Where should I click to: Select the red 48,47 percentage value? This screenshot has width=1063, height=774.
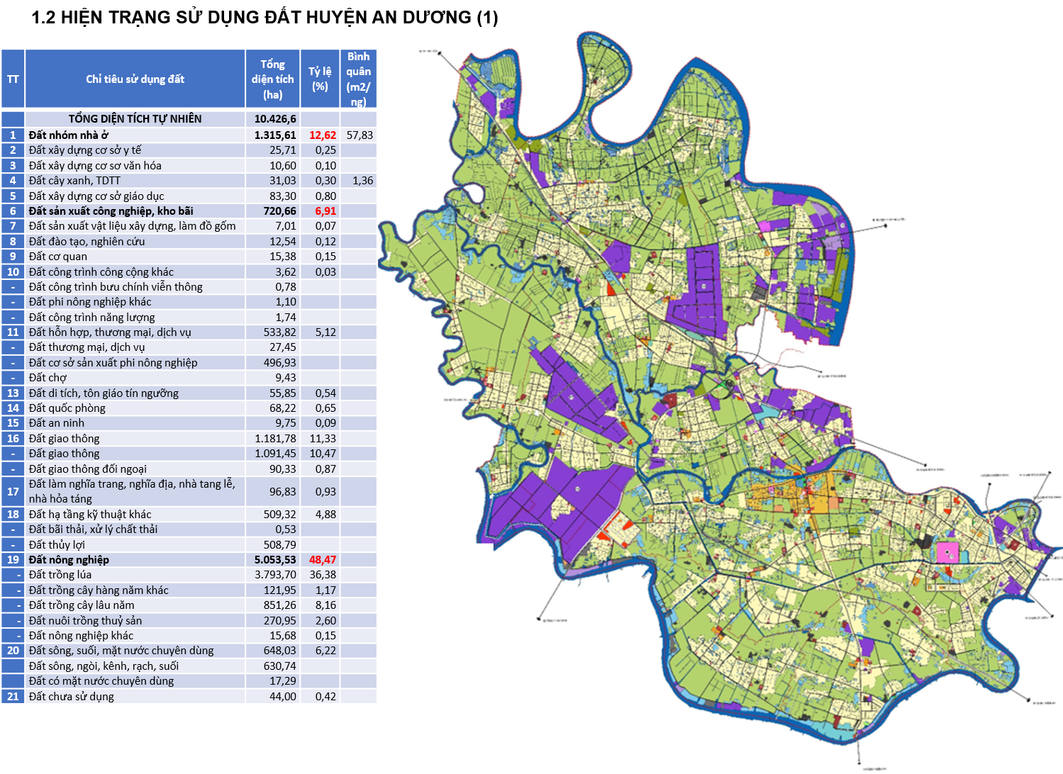coord(322,559)
